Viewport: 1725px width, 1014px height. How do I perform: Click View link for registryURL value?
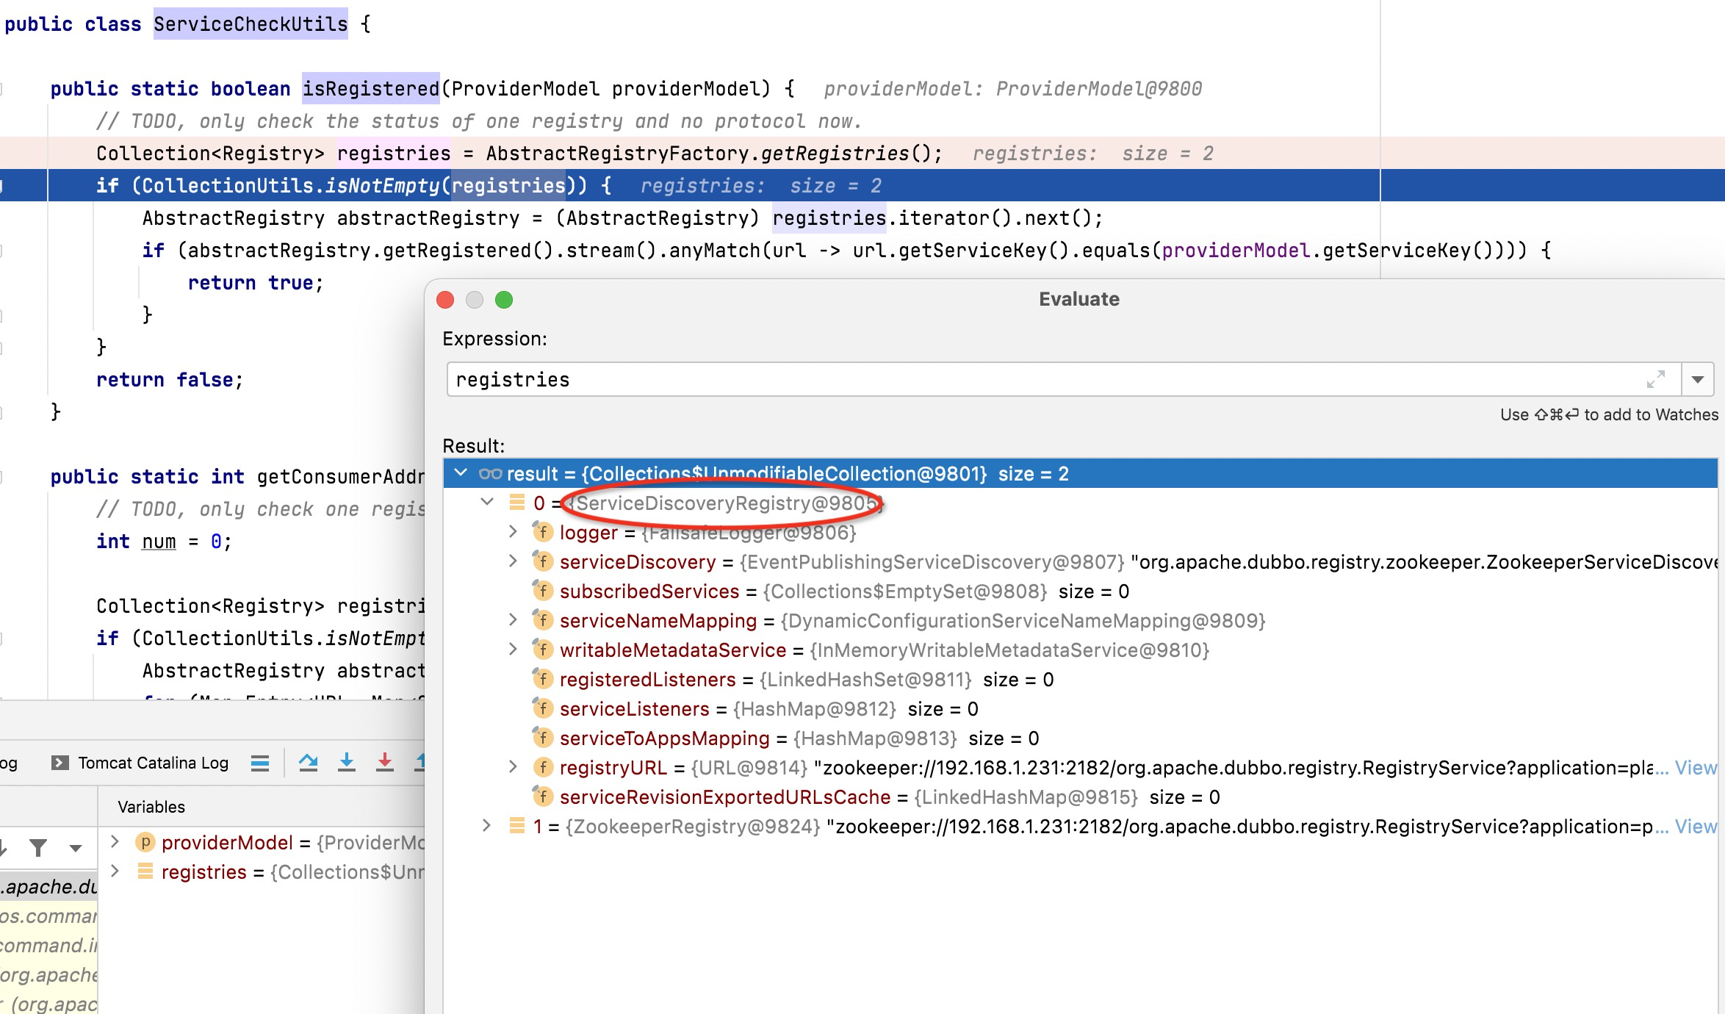pyautogui.click(x=1696, y=767)
